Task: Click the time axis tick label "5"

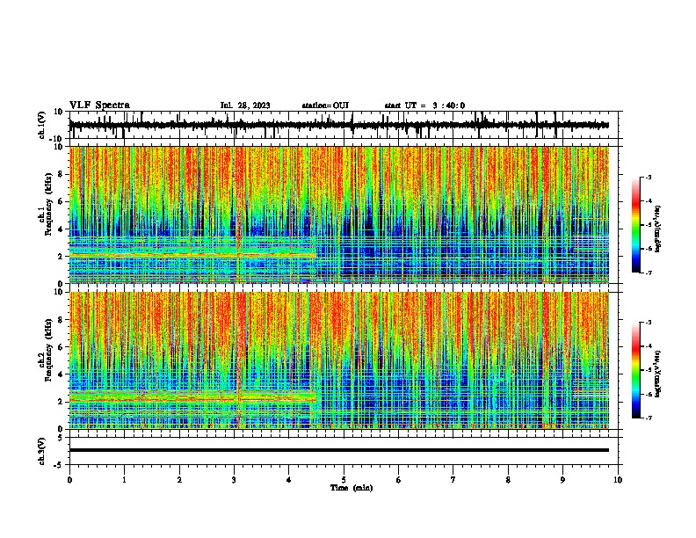Action: (344, 480)
